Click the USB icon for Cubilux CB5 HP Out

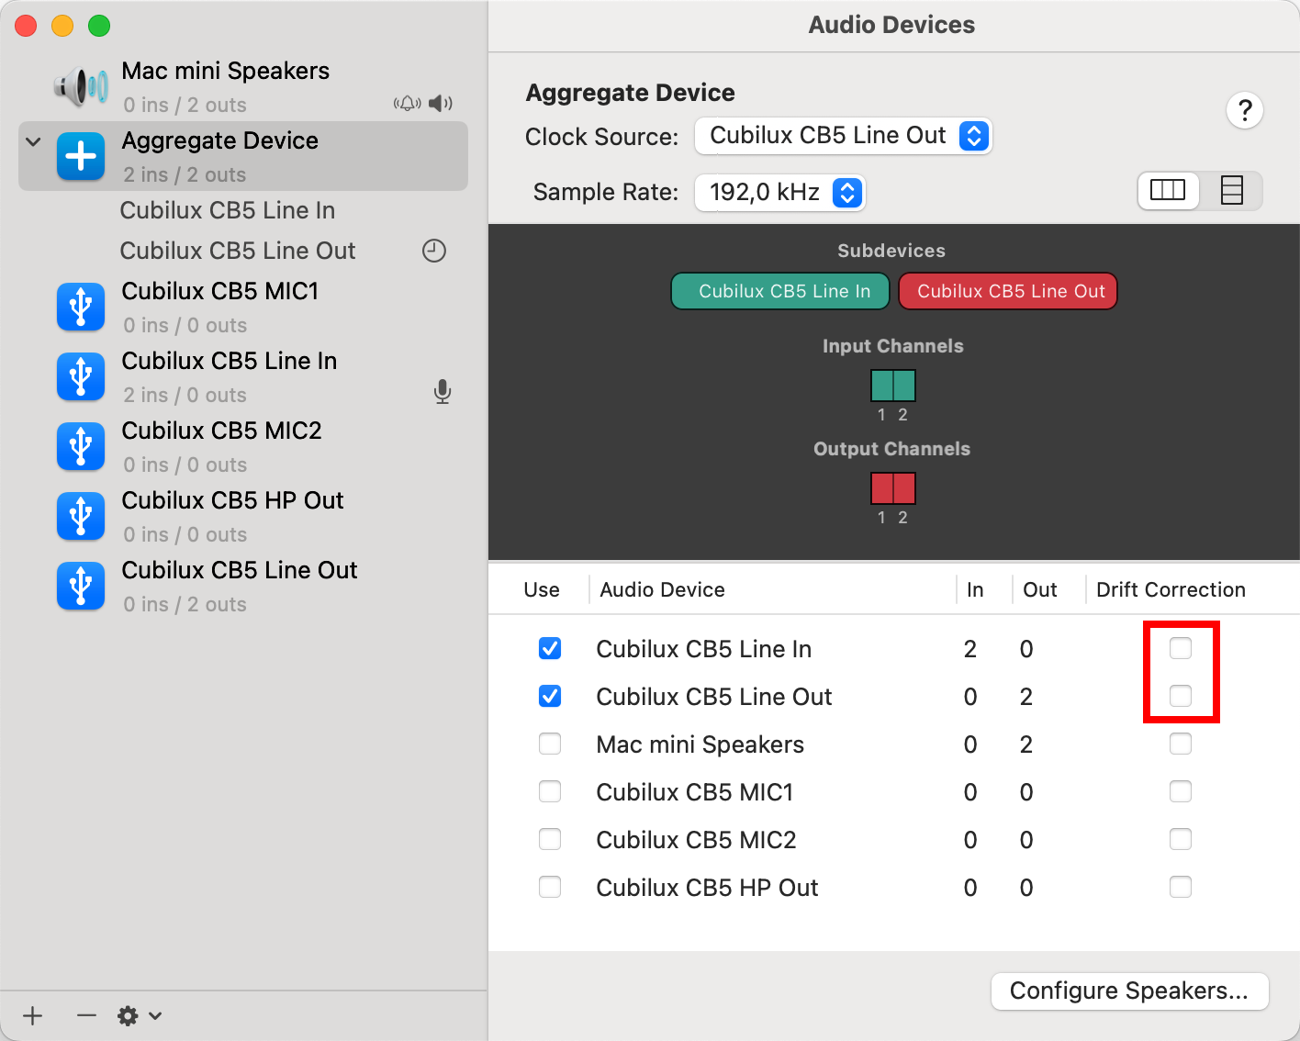81,516
